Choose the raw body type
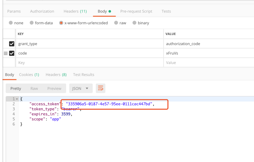The image size is (254, 162). (x=120, y=23)
